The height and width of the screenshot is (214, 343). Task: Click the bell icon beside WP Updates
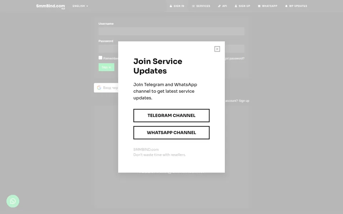(x=286, y=6)
